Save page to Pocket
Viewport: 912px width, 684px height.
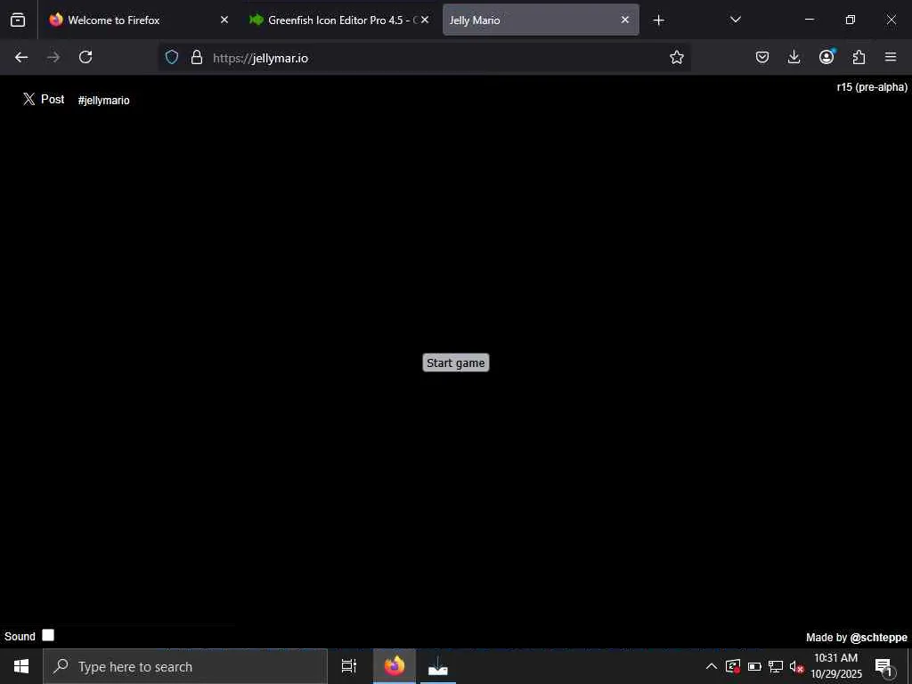tap(762, 57)
